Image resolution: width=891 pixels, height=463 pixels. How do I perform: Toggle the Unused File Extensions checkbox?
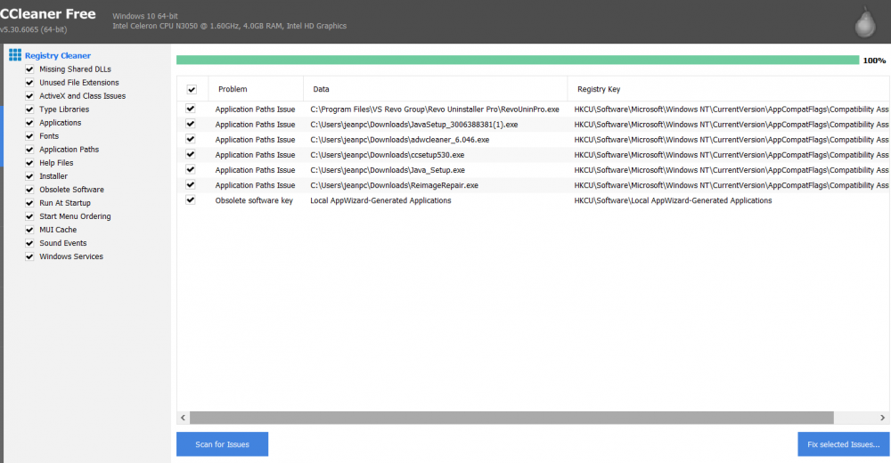coord(30,83)
